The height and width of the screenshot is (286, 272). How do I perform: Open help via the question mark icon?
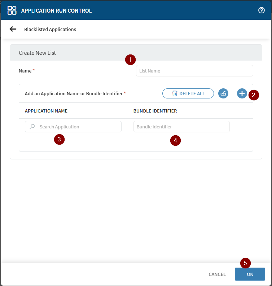pyautogui.click(x=262, y=10)
